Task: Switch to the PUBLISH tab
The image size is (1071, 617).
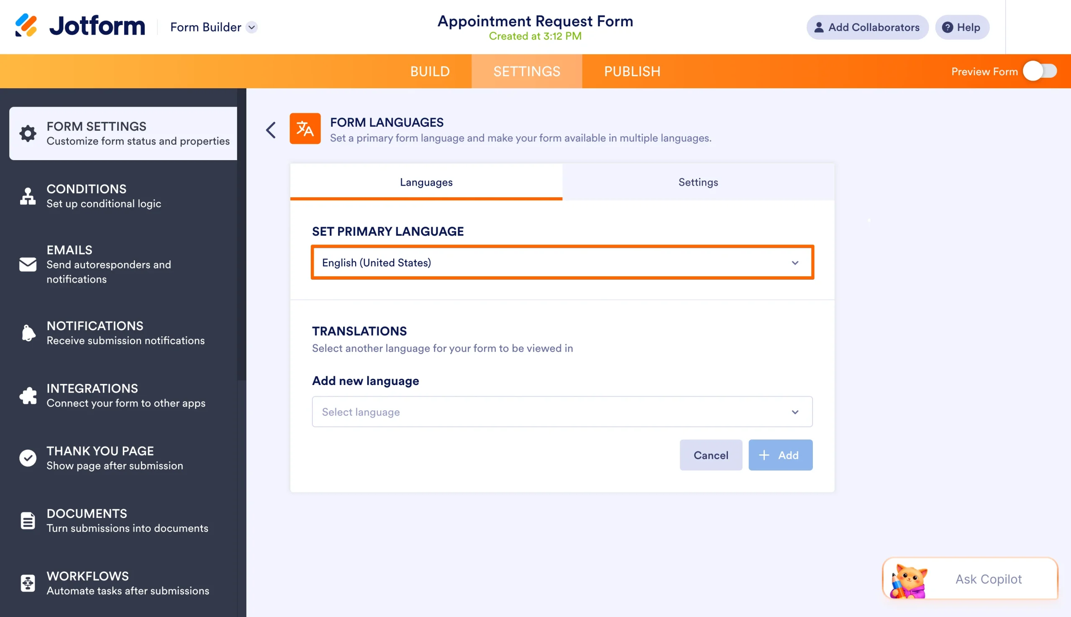Action: pos(632,71)
